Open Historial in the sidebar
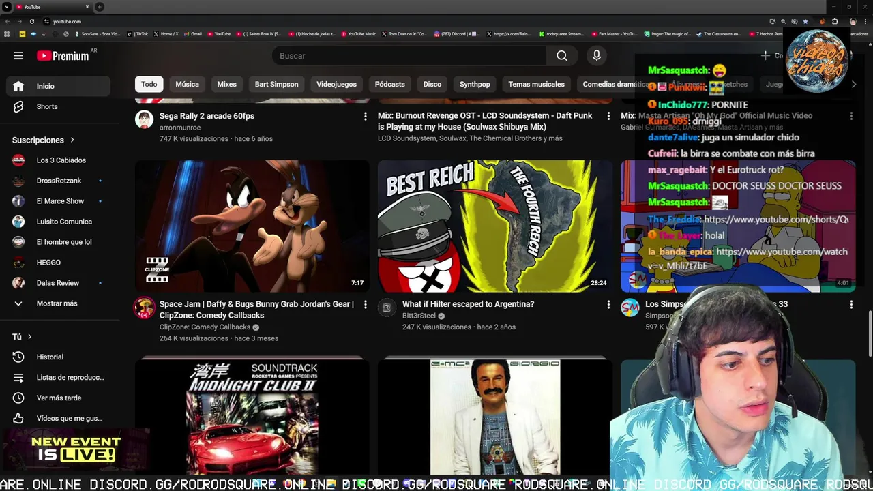The image size is (873, 491). [x=59, y=357]
